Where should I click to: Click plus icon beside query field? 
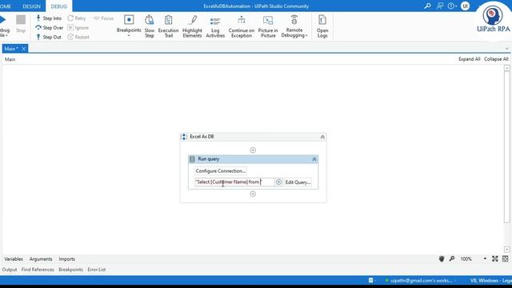click(x=278, y=182)
